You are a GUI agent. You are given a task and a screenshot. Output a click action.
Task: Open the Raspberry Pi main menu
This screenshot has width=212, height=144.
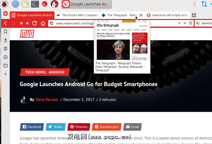point(4,4)
